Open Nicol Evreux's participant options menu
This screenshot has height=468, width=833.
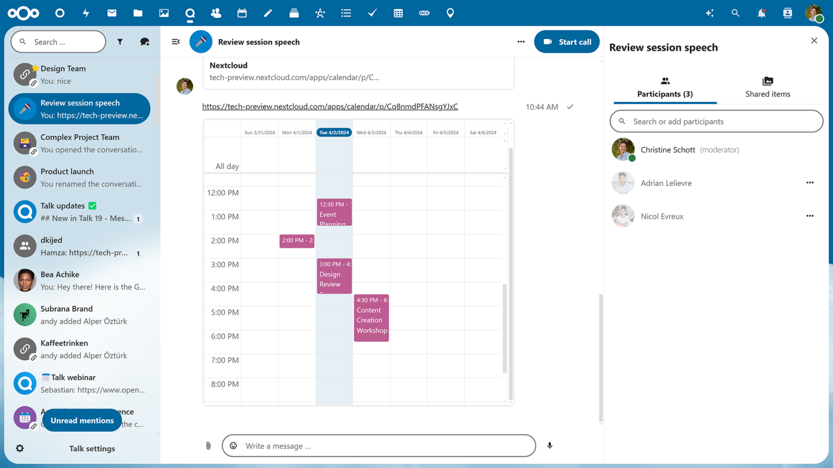(x=810, y=216)
